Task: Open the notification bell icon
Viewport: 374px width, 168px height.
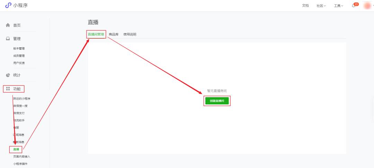Action: click(x=354, y=6)
